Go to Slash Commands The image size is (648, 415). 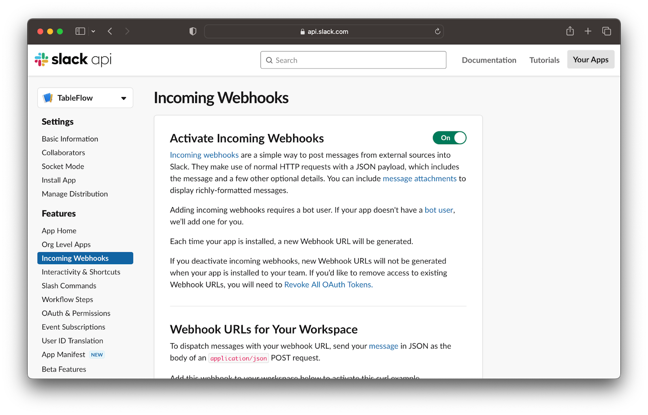tap(69, 286)
